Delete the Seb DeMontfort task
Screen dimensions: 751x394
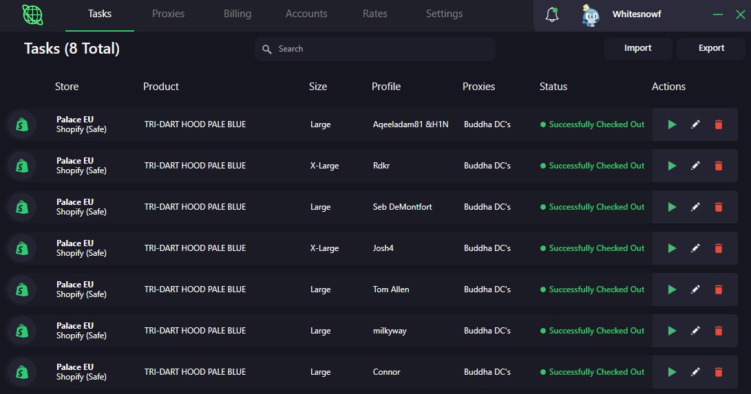719,207
